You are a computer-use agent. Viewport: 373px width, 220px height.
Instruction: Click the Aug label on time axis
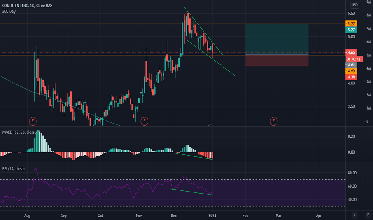(x=27, y=216)
